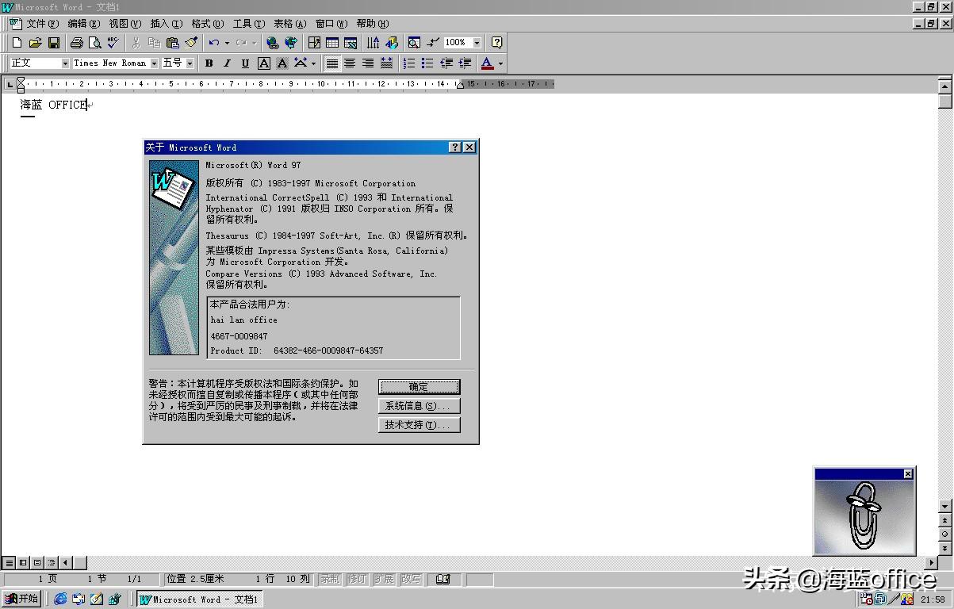This screenshot has height=609, width=954.
Task: Apply a bulleted list
Action: pos(427,63)
